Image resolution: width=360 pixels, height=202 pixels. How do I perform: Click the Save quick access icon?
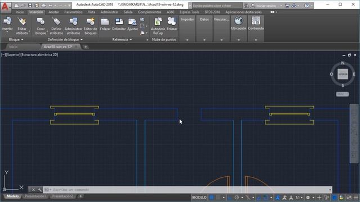[30, 5]
